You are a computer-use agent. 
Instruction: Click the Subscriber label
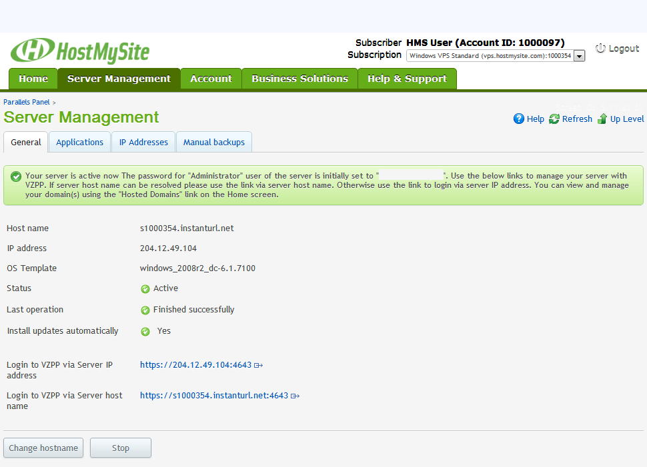[x=378, y=43]
